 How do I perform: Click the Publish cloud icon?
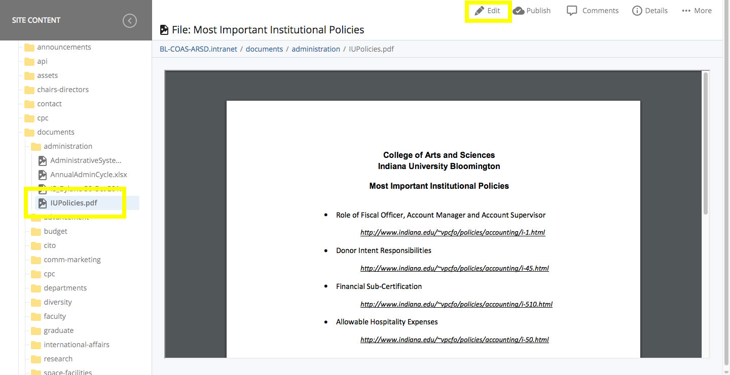[x=518, y=11]
